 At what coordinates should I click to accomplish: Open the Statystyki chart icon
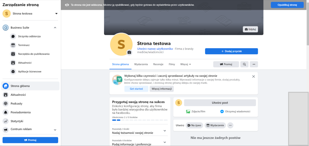pos(6,121)
